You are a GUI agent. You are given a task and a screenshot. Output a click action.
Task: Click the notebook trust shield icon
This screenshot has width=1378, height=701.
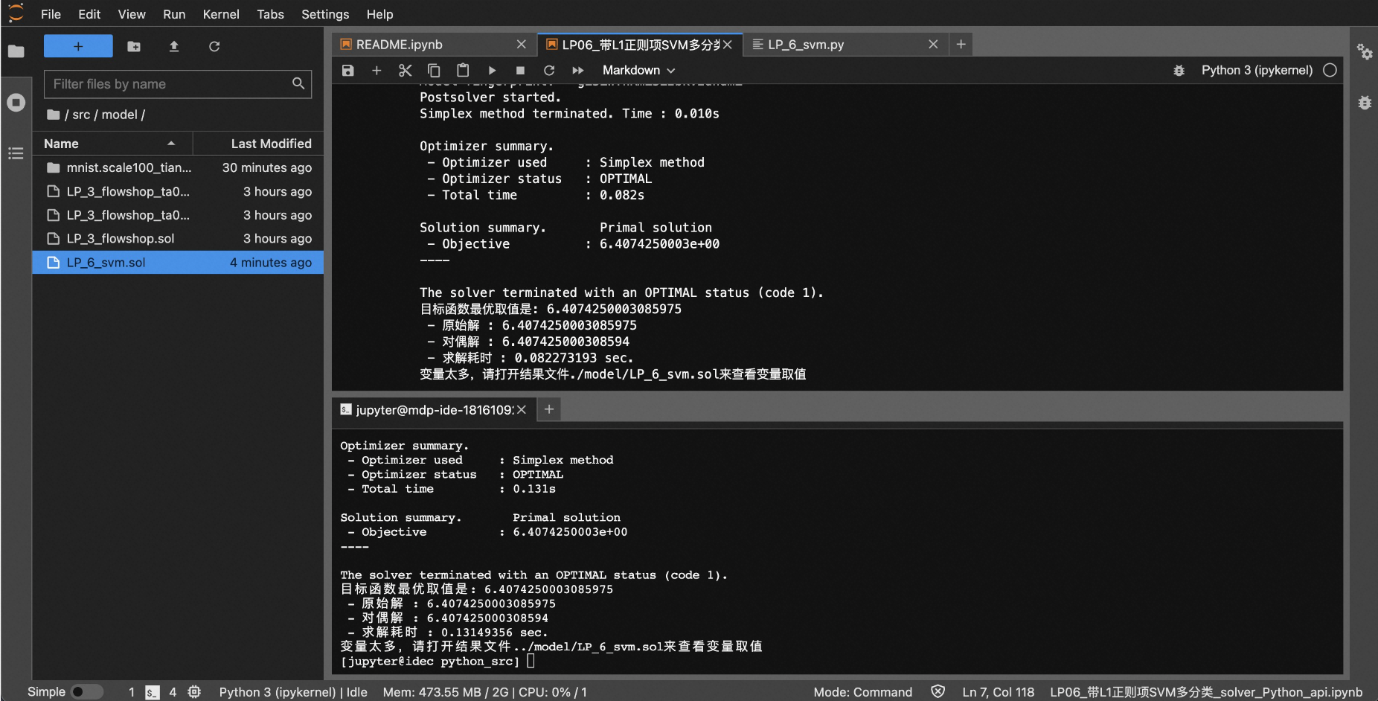tap(938, 692)
